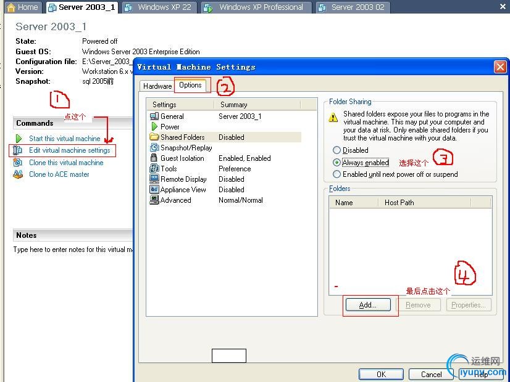Click the Edit virtual machine settings icon

(17, 150)
